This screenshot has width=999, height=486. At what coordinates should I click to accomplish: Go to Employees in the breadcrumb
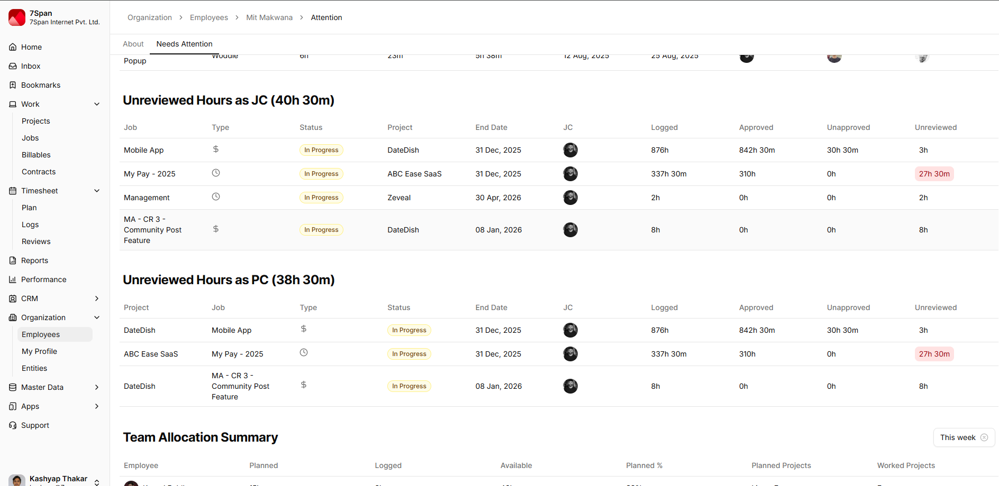click(208, 17)
